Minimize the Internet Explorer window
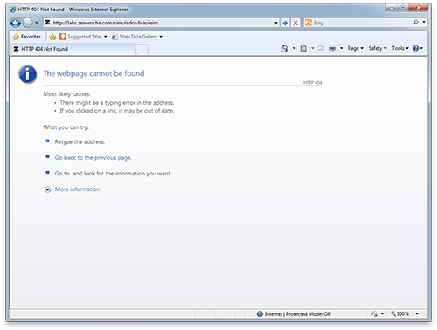 click(x=392, y=8)
